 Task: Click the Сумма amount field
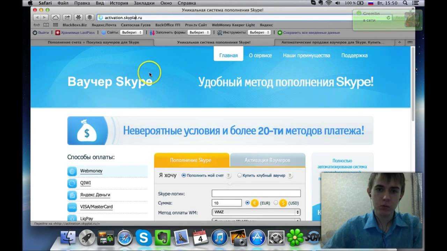(227, 203)
